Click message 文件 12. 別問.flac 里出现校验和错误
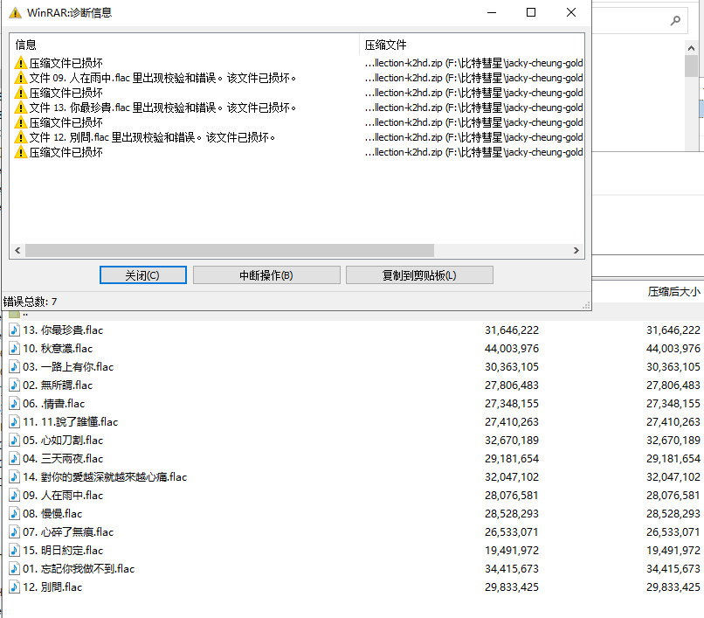 coord(152,137)
